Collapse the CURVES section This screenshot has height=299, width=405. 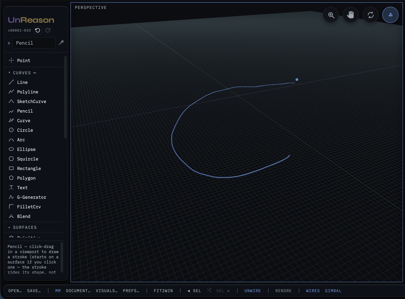click(x=9, y=73)
